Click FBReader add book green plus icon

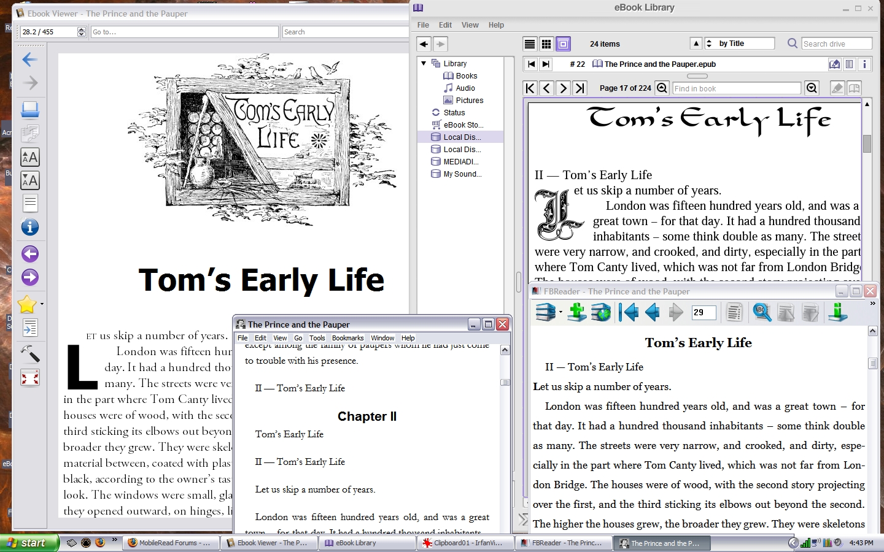click(x=577, y=312)
